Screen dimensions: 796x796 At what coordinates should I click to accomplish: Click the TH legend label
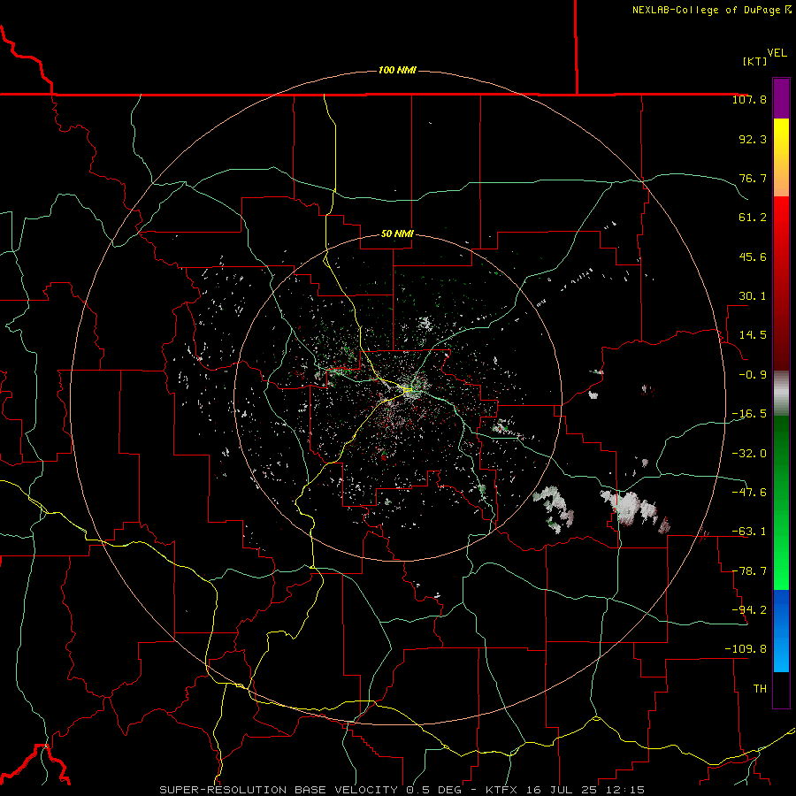pos(760,689)
